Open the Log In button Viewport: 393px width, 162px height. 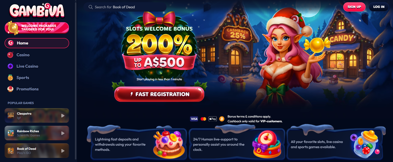[x=379, y=7]
